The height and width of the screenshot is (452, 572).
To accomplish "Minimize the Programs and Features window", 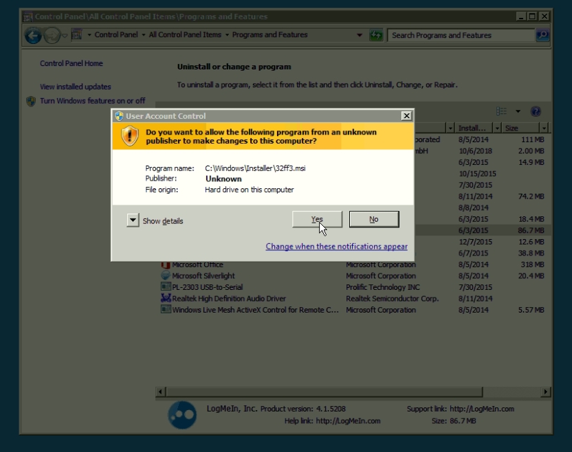I will point(521,16).
